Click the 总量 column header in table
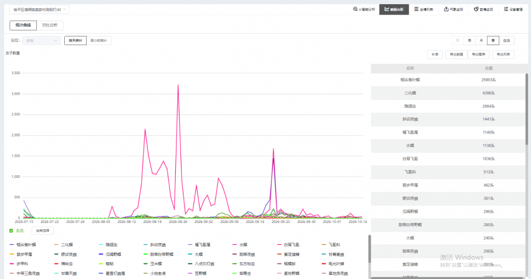This screenshot has height=279, width=531. pyautogui.click(x=488, y=68)
